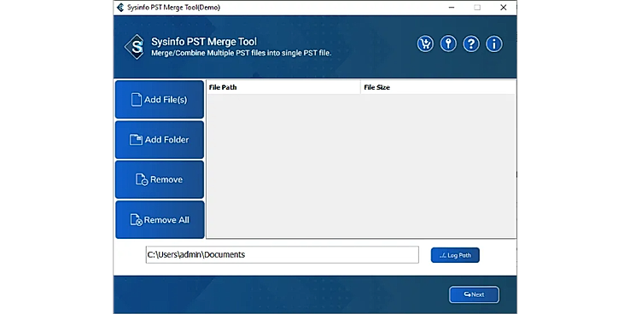The width and height of the screenshot is (630, 314).
Task: Click the log path text field
Action: point(282,254)
